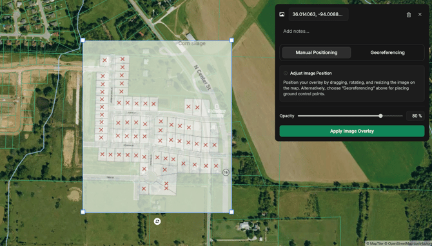Viewport: 432px width, 246px height.
Task: Switch to the Georeferencing tab
Action: point(388,52)
